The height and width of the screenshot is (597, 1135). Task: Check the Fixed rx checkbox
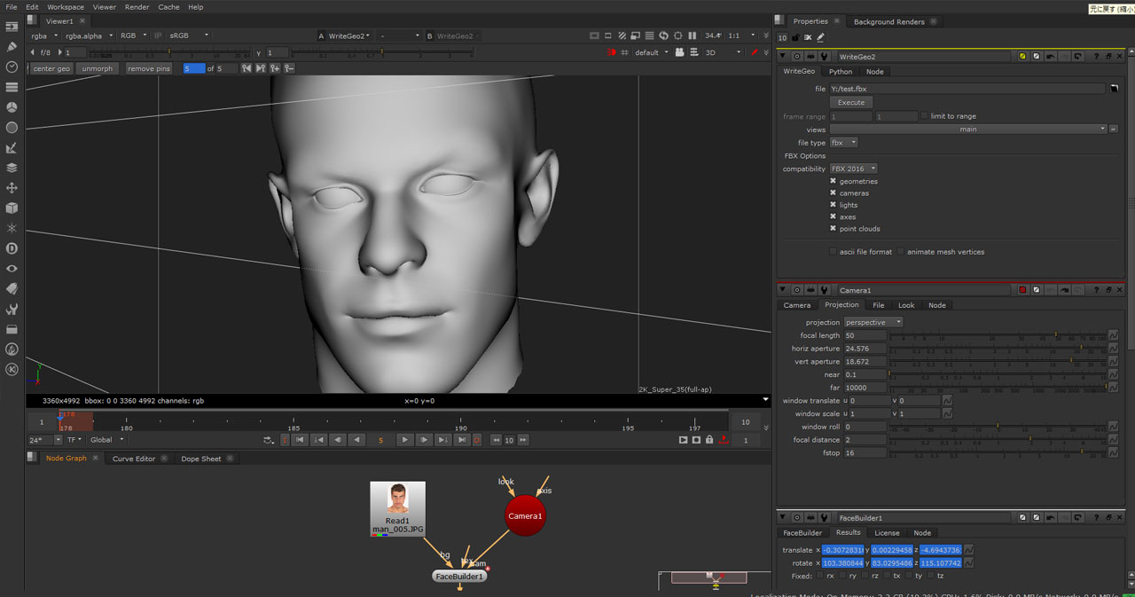(820, 576)
